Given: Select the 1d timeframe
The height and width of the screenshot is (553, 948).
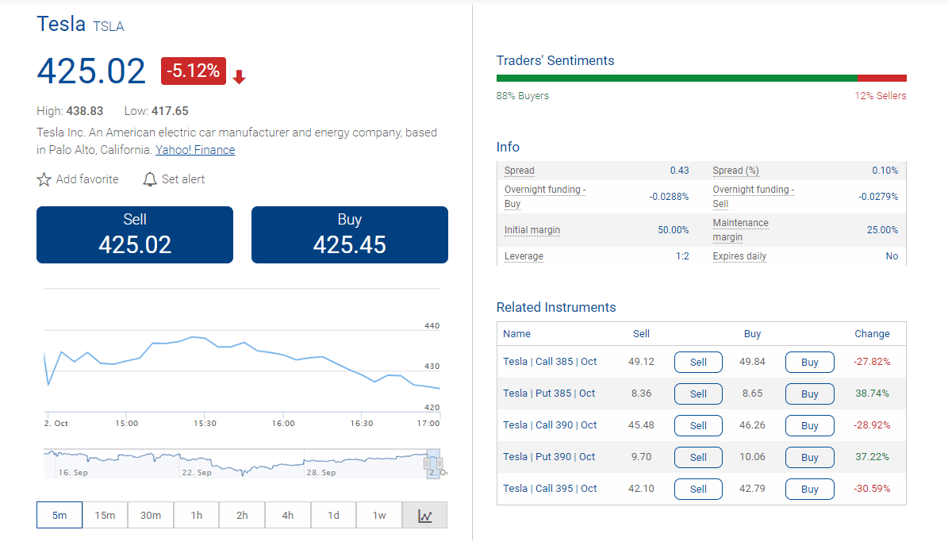Looking at the screenshot, I should coord(334,516).
